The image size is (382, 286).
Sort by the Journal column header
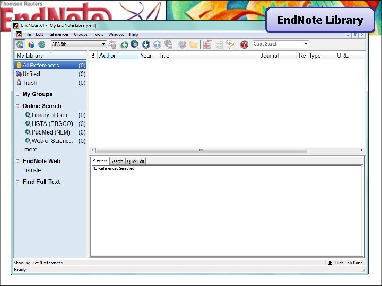coord(277,56)
